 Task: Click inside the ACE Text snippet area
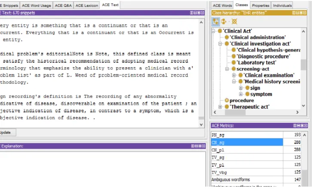(99, 73)
